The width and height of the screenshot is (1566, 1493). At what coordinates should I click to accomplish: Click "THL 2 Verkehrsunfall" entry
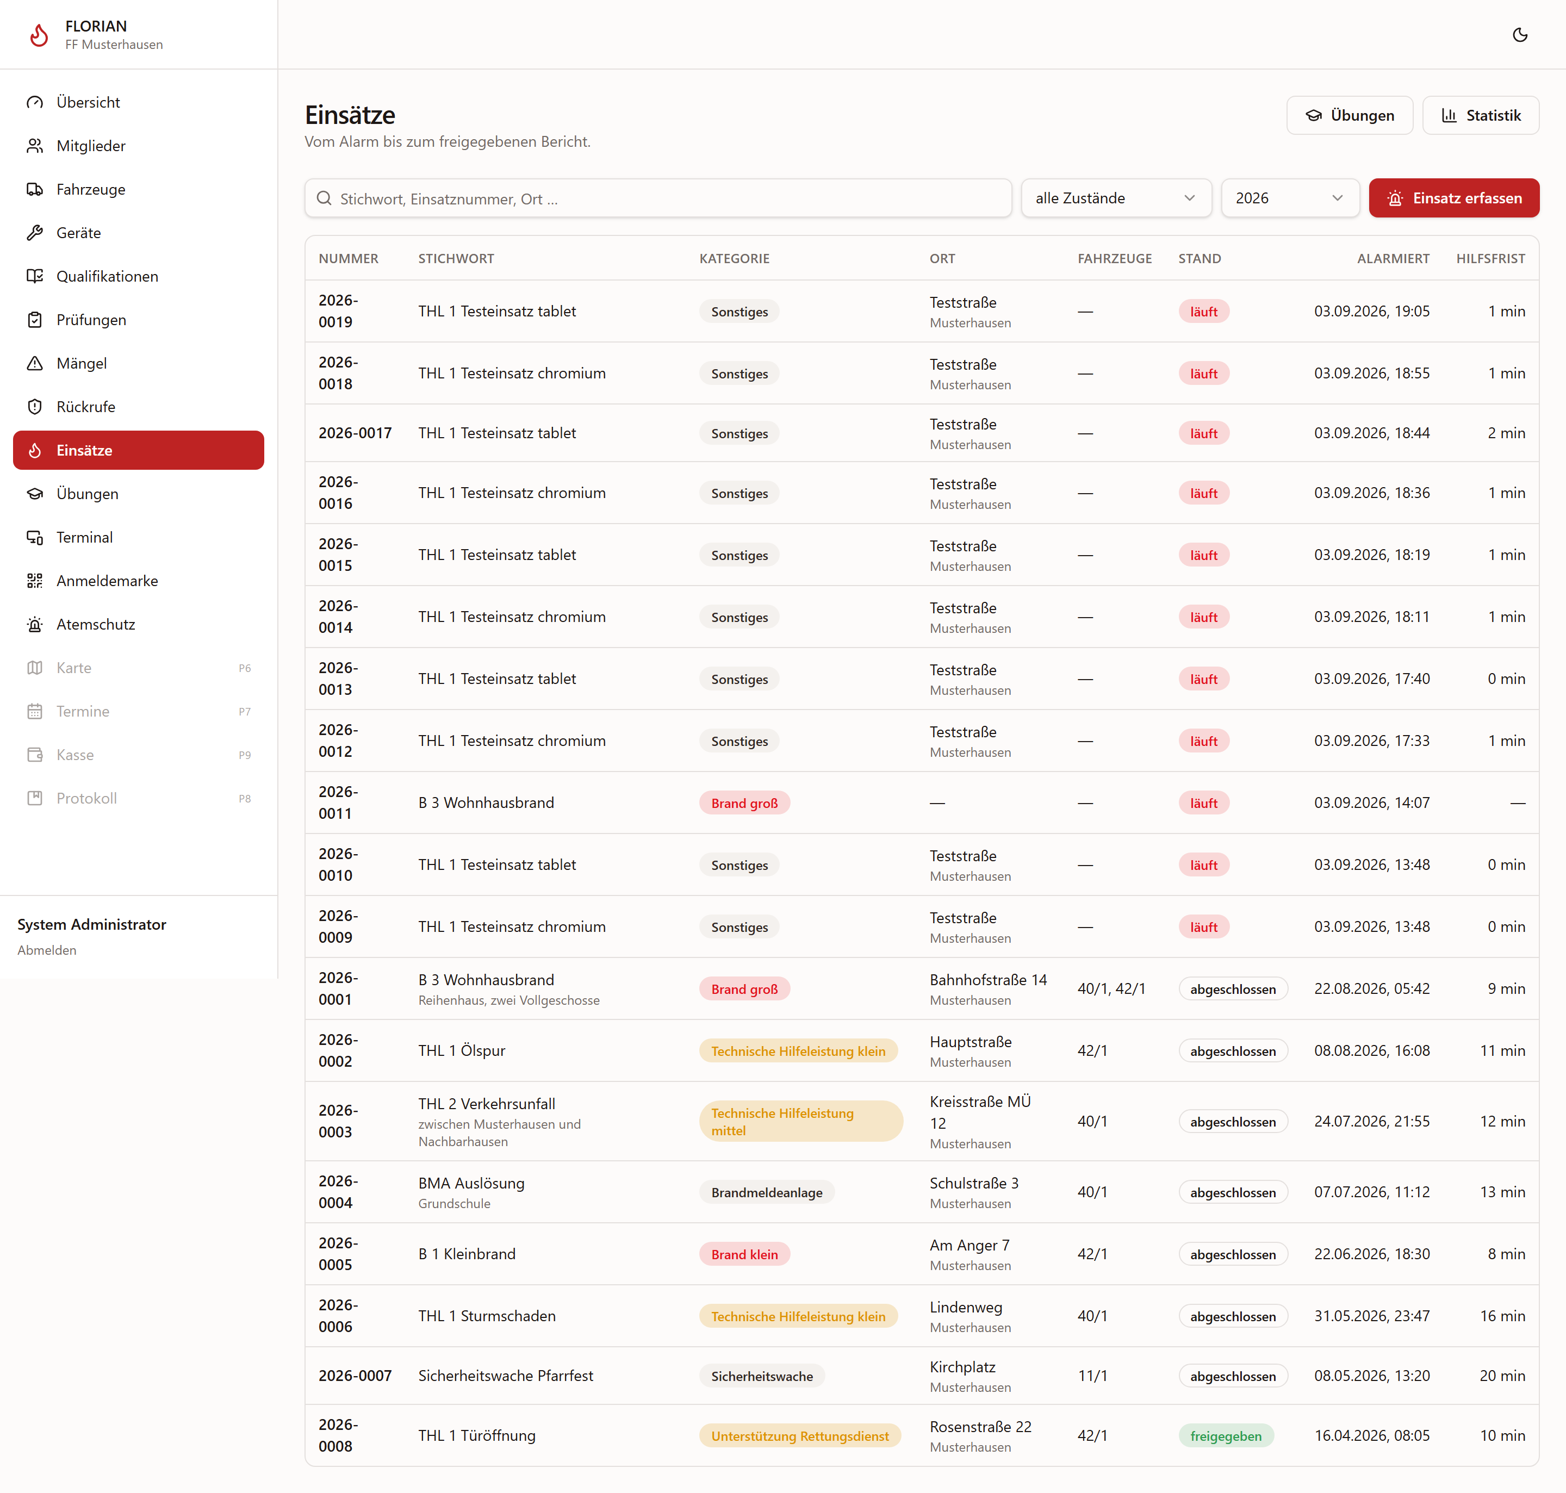487,1104
